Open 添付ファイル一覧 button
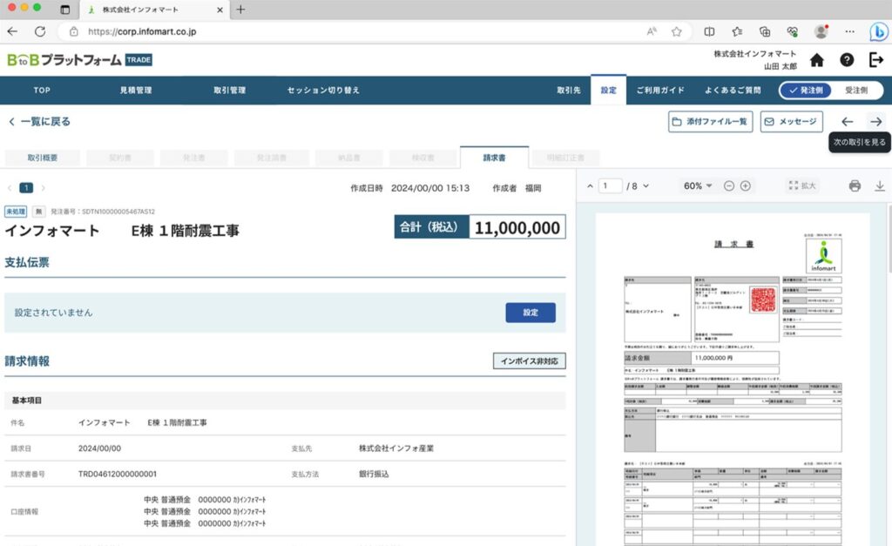 pos(711,122)
